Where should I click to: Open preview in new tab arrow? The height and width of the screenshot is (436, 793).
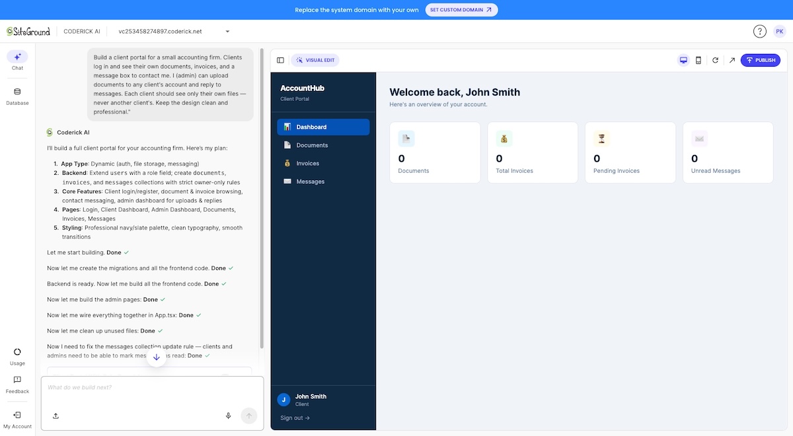coord(732,60)
